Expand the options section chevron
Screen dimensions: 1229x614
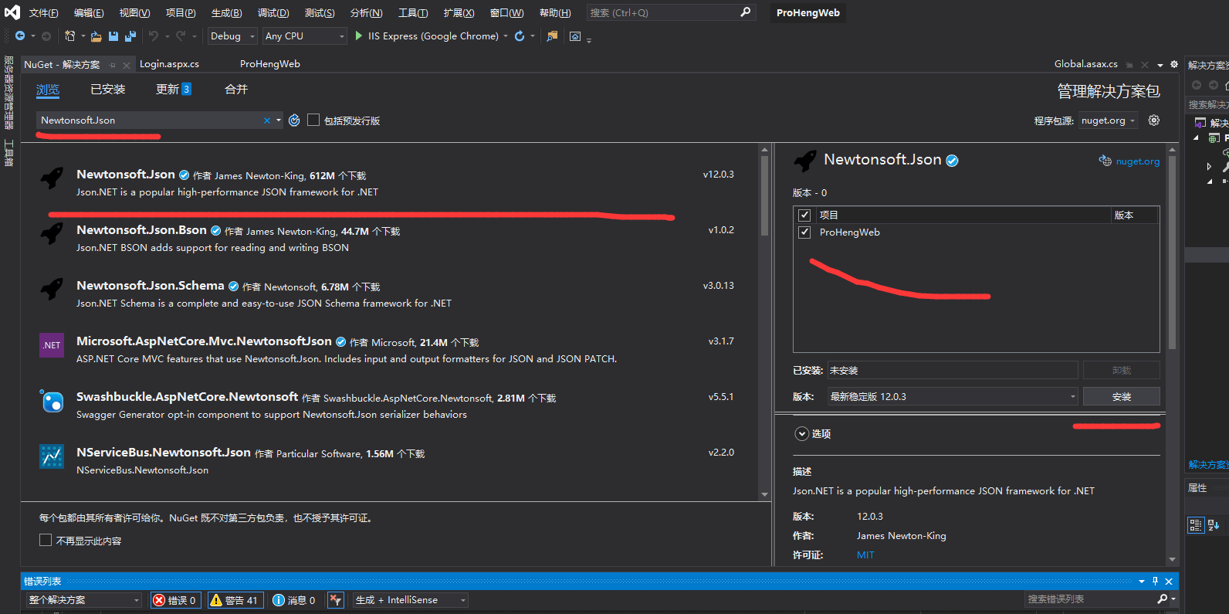coord(802,434)
